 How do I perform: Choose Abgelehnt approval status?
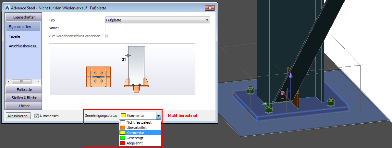point(140,143)
